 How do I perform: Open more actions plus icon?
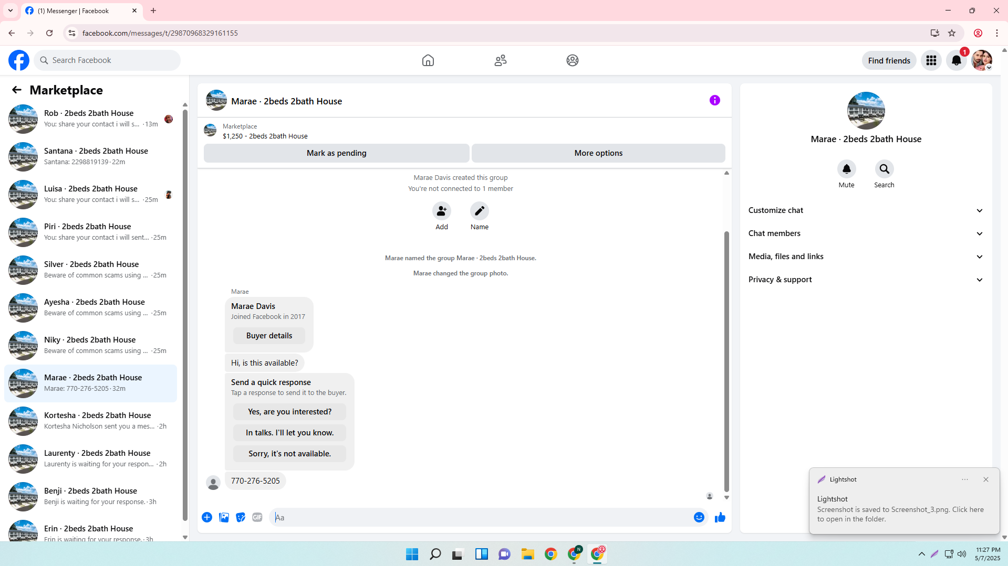coord(207,517)
